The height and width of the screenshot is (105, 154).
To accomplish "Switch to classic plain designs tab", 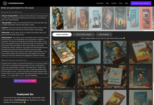I will click(x=84, y=34).
